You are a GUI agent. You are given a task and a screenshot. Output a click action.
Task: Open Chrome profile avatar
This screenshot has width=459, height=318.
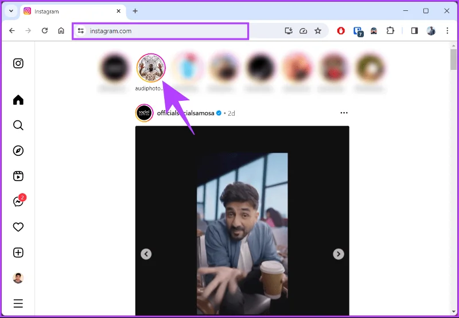pyautogui.click(x=431, y=31)
